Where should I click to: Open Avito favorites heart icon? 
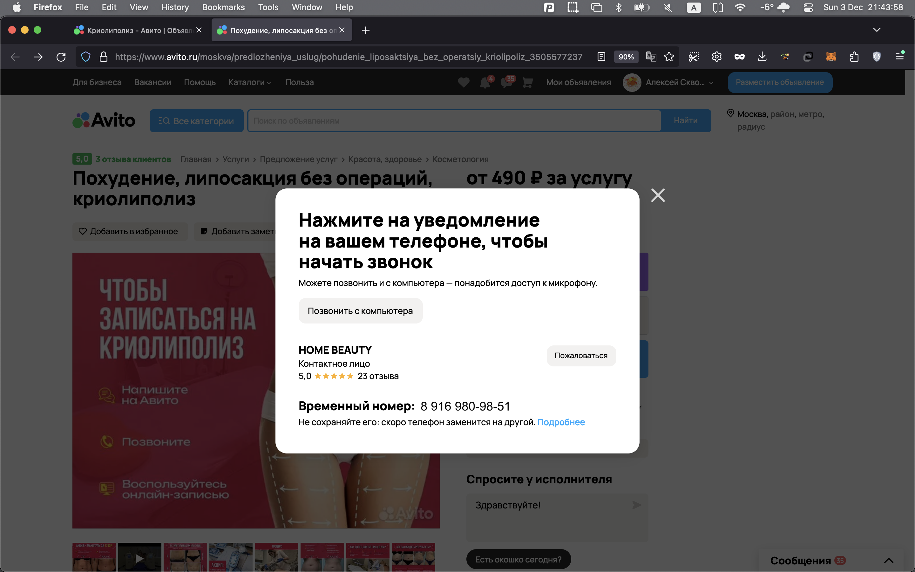click(x=464, y=82)
